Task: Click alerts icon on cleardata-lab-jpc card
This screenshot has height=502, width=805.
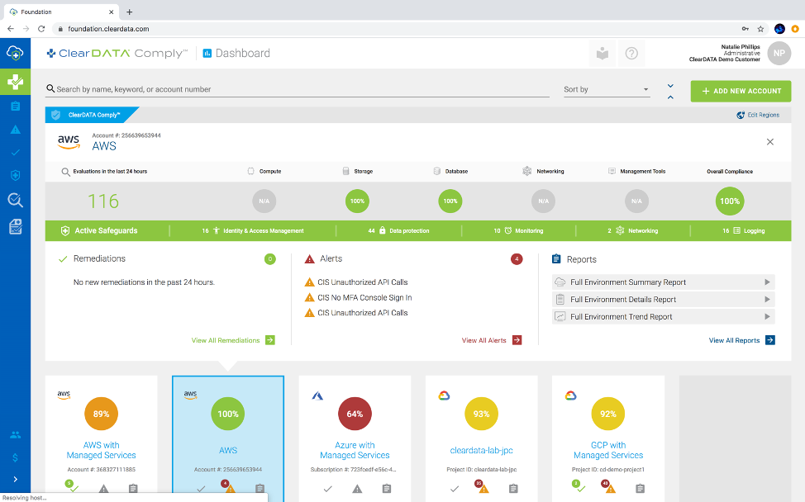Action: pos(482,487)
